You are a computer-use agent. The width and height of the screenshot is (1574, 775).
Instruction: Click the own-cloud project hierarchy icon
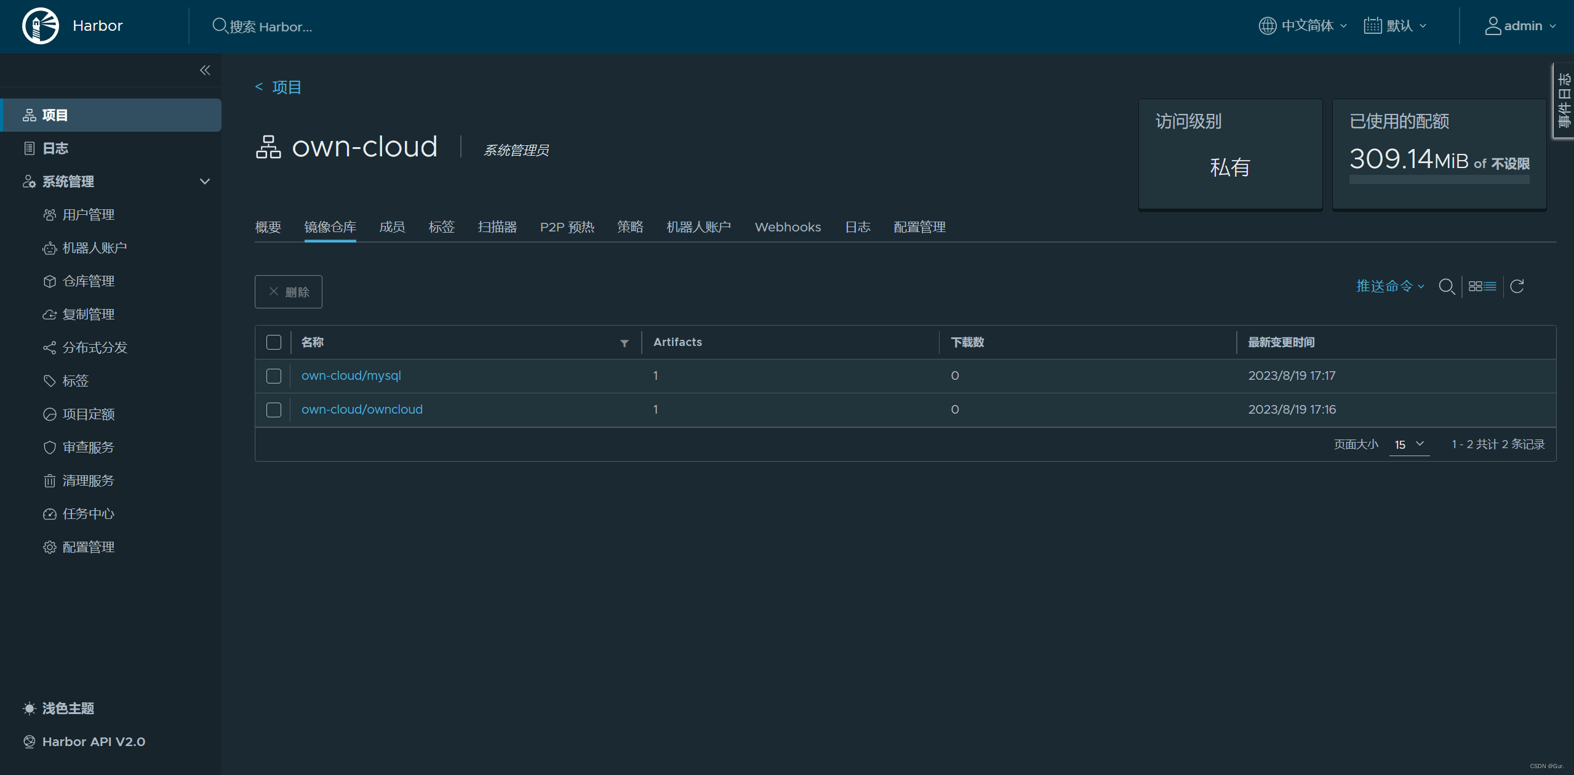click(x=268, y=147)
